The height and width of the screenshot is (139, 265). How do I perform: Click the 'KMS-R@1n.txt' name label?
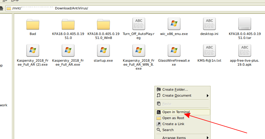pos(209,61)
